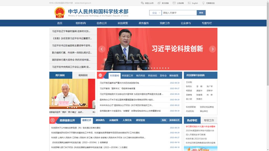Viewport: 269px width, 151px height.
Task: Open 公众参与 in the main navigation
Action: tap(186, 23)
